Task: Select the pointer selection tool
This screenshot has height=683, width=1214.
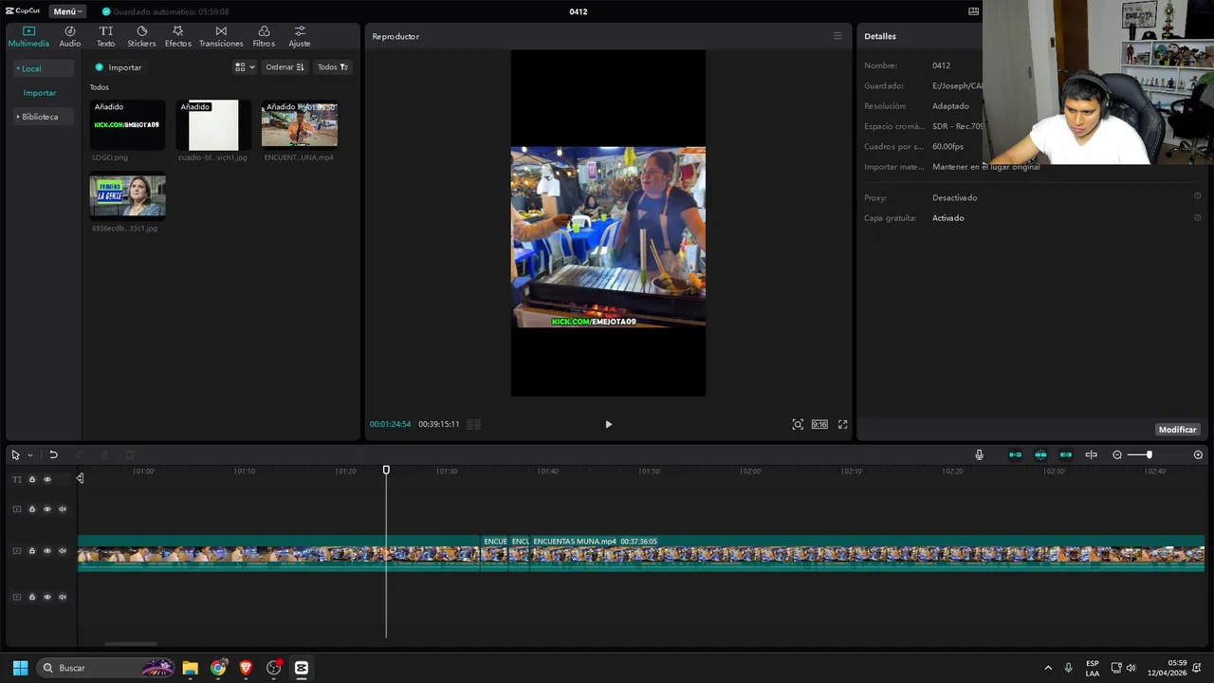Action: click(x=15, y=455)
